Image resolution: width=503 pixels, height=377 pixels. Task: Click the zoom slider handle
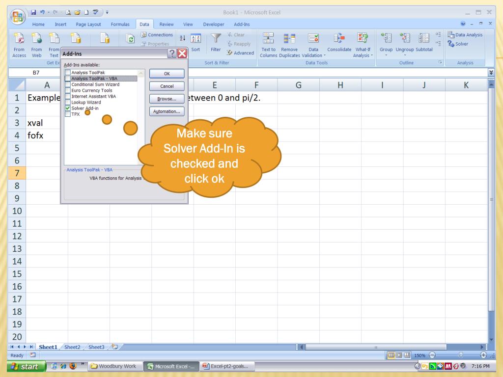[460, 355]
